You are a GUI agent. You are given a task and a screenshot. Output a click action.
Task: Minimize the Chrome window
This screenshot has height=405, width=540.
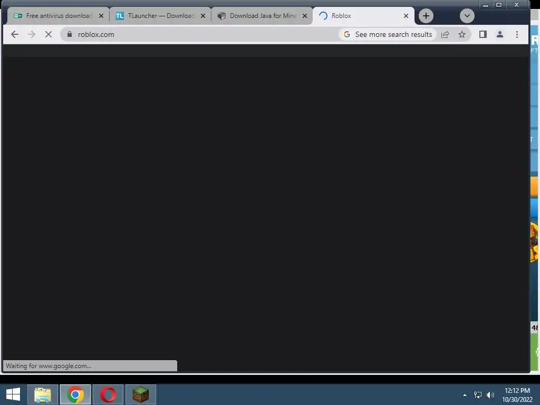click(486, 5)
